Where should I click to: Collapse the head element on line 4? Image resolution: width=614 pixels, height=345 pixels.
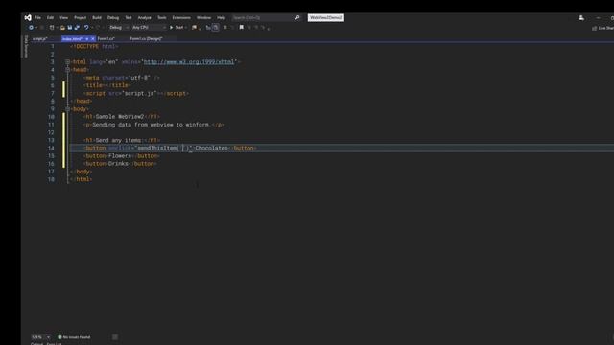(x=68, y=70)
